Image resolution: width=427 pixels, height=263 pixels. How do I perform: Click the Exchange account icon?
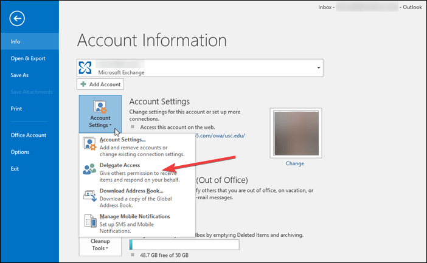(85, 67)
